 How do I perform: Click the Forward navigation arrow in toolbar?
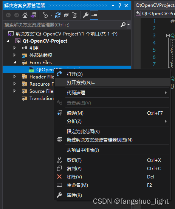[17, 15]
